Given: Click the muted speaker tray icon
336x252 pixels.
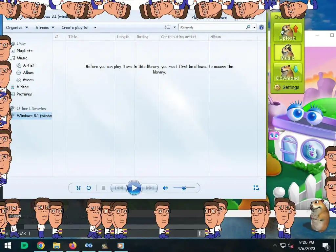Looking at the screenshot, I should point(291,245).
